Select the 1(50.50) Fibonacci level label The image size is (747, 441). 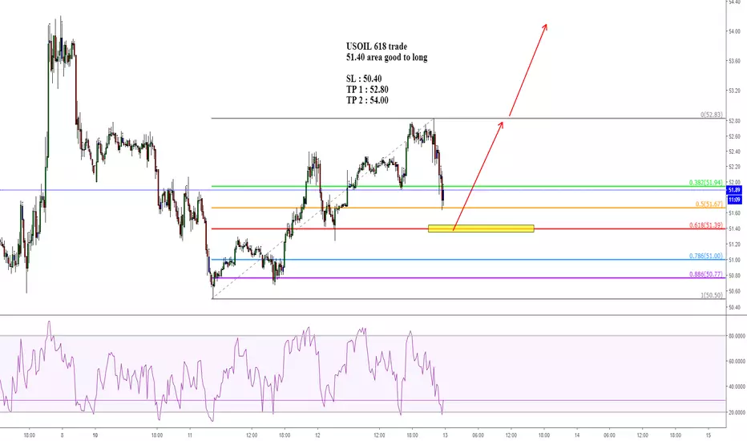pos(711,295)
